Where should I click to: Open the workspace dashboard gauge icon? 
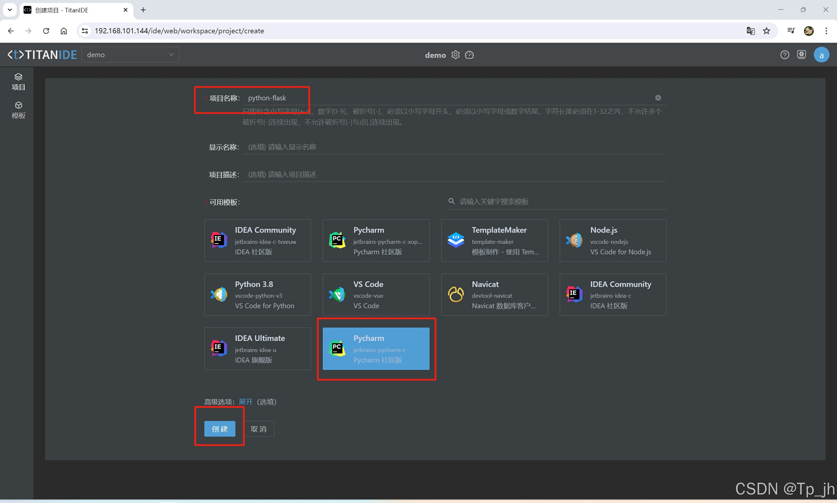click(469, 55)
